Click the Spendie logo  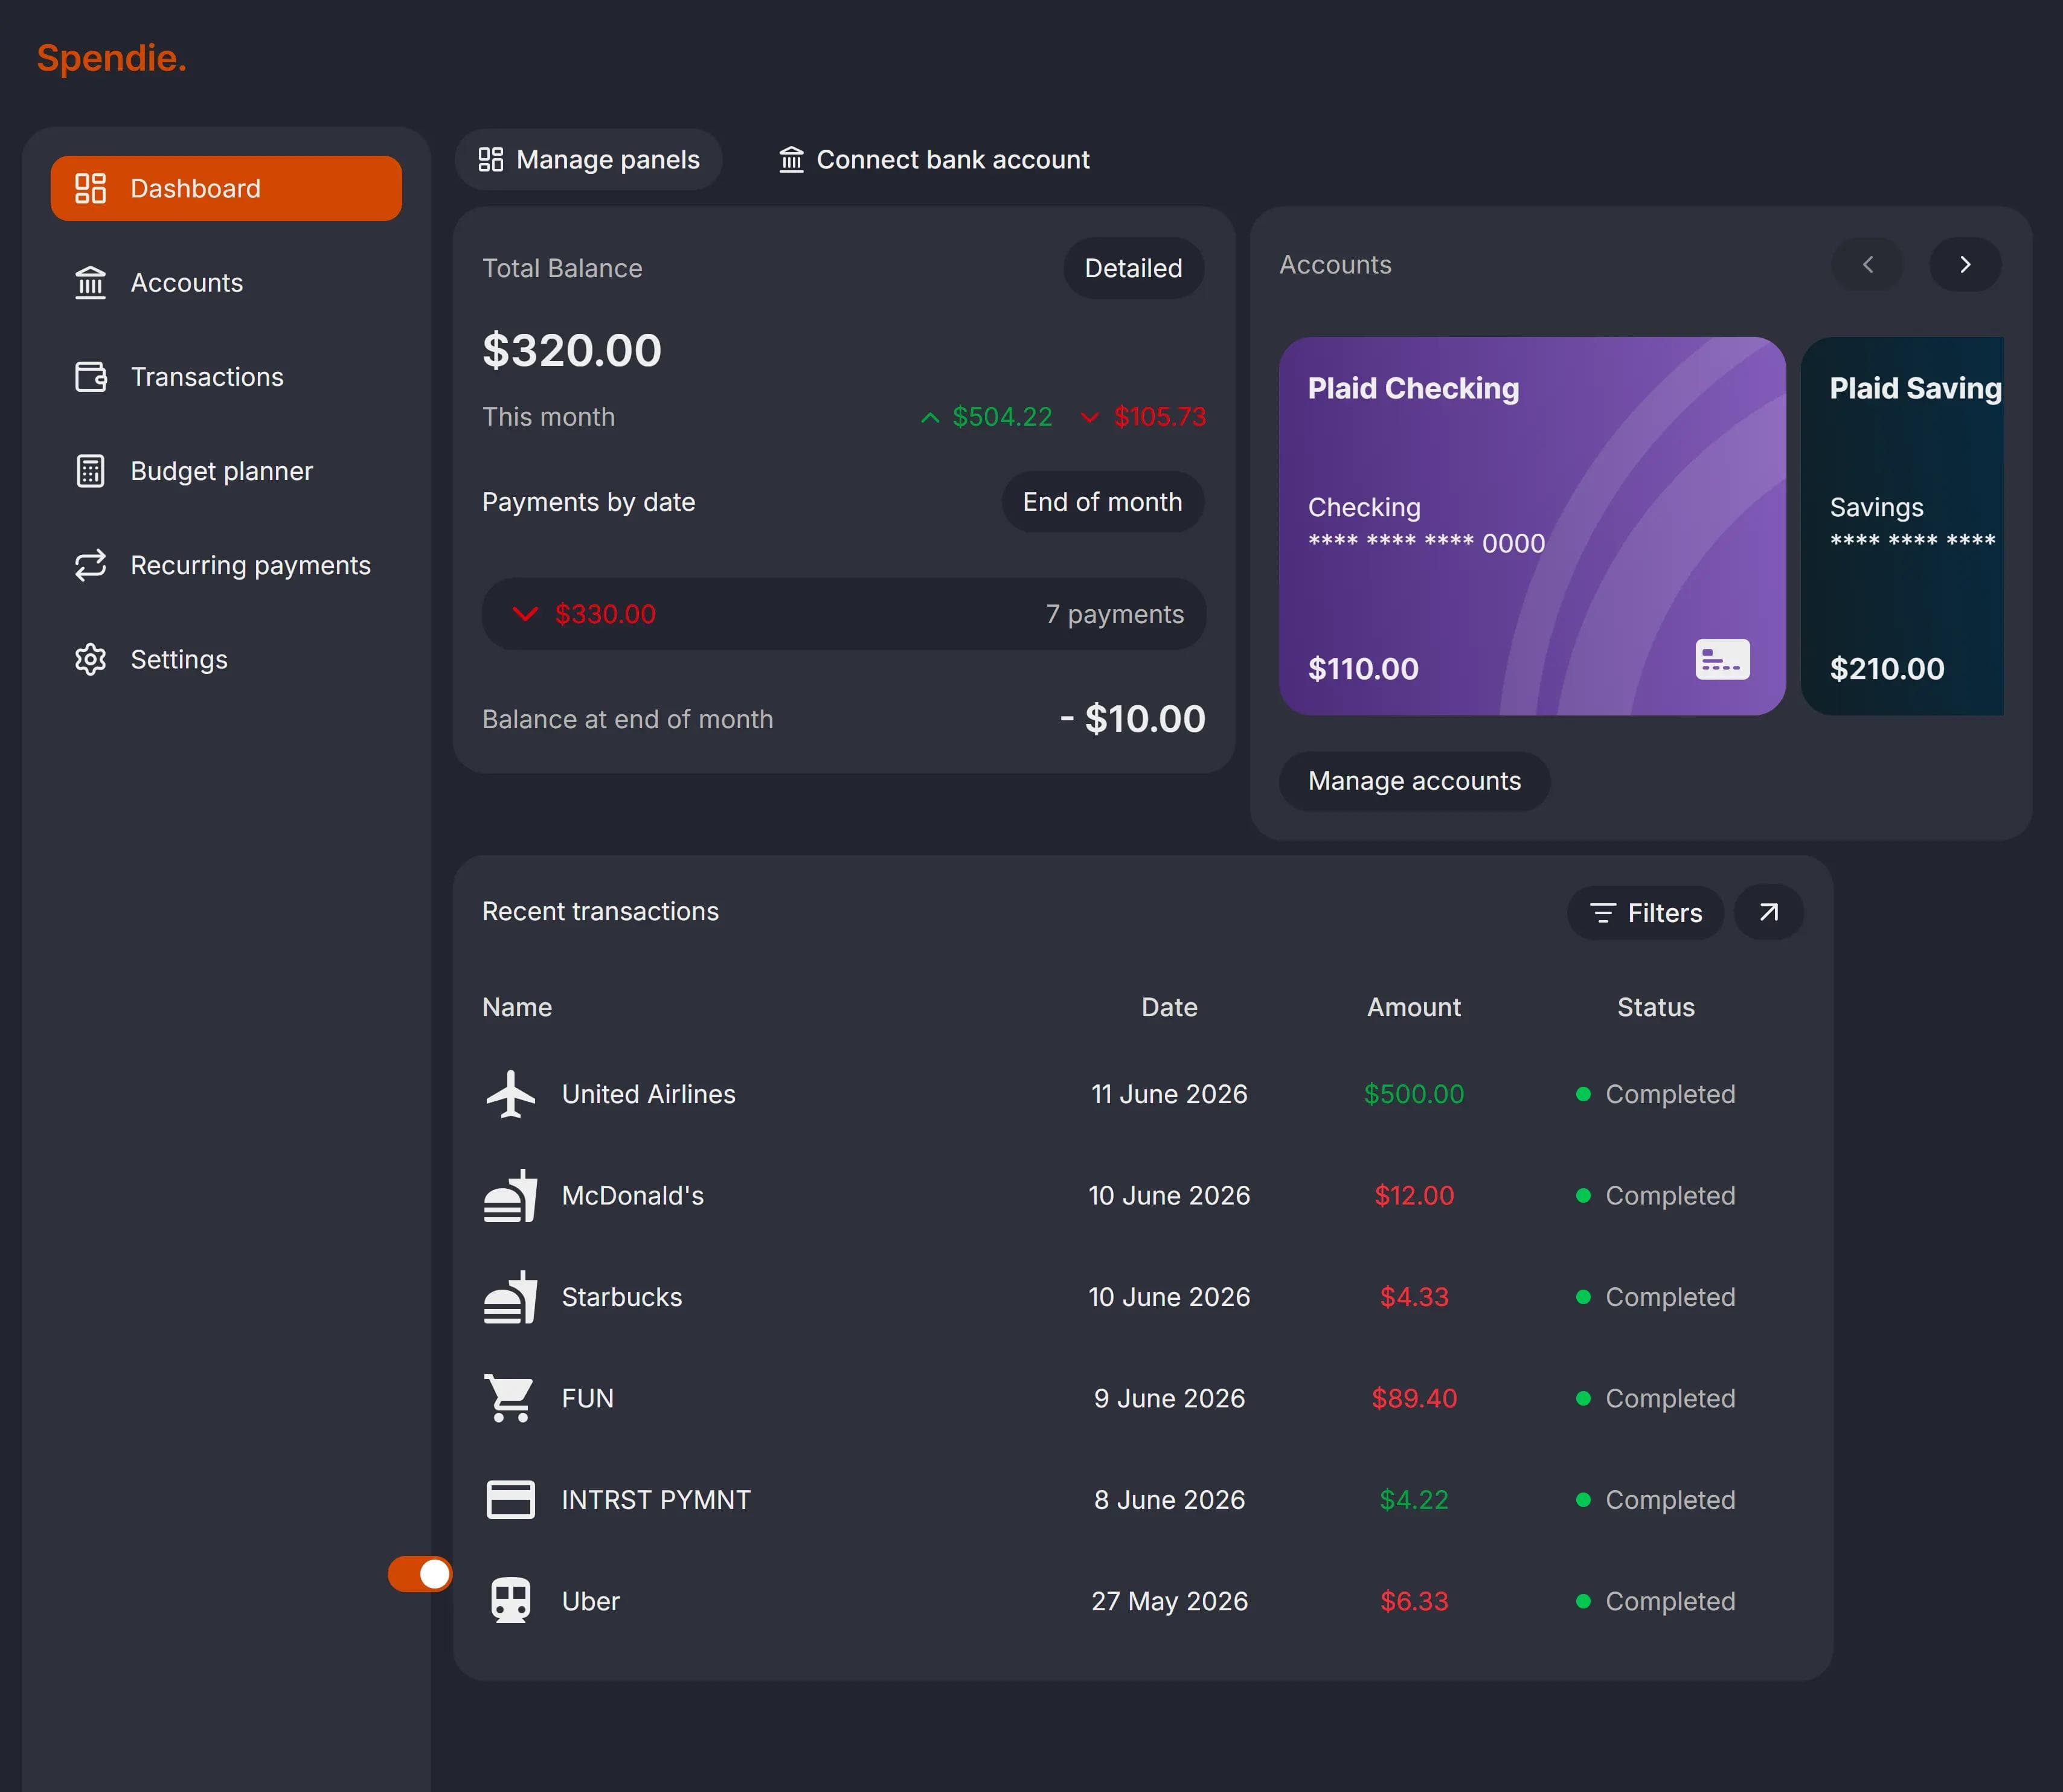(112, 58)
